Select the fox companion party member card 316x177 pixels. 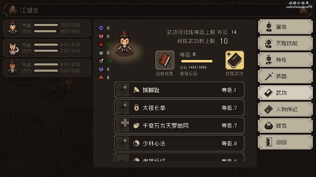click(x=47, y=48)
